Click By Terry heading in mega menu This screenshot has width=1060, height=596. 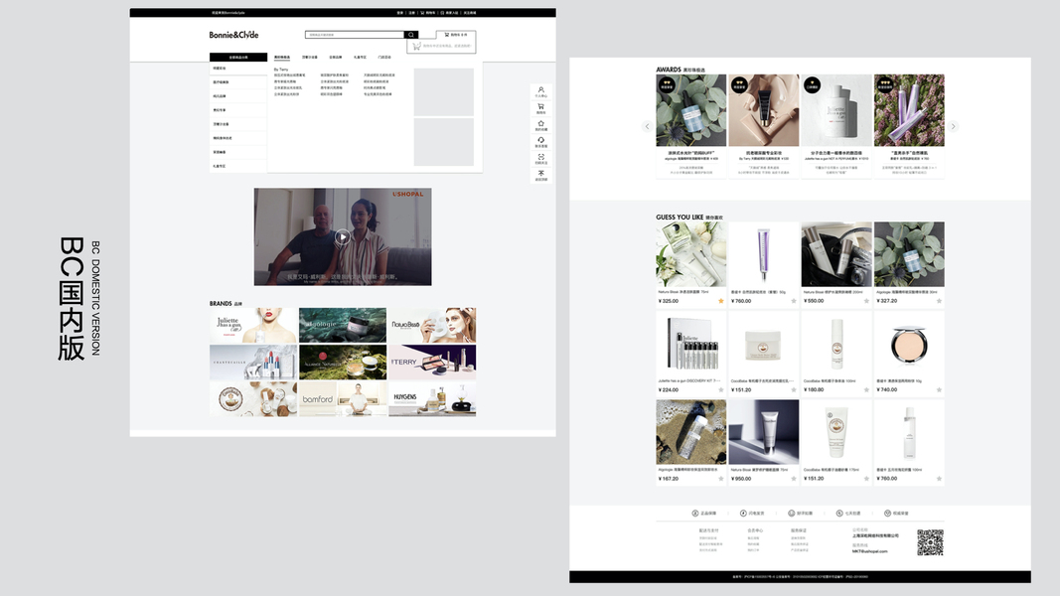pyautogui.click(x=280, y=69)
